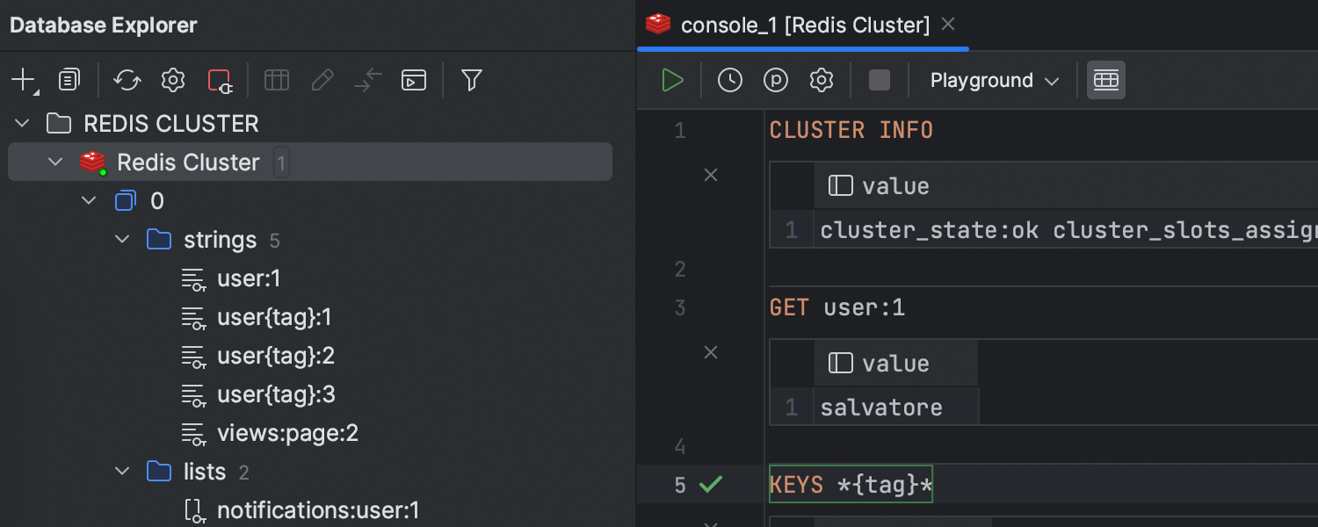The image size is (1318, 527).
Task: Open the Playground mode dropdown
Action: click(994, 81)
